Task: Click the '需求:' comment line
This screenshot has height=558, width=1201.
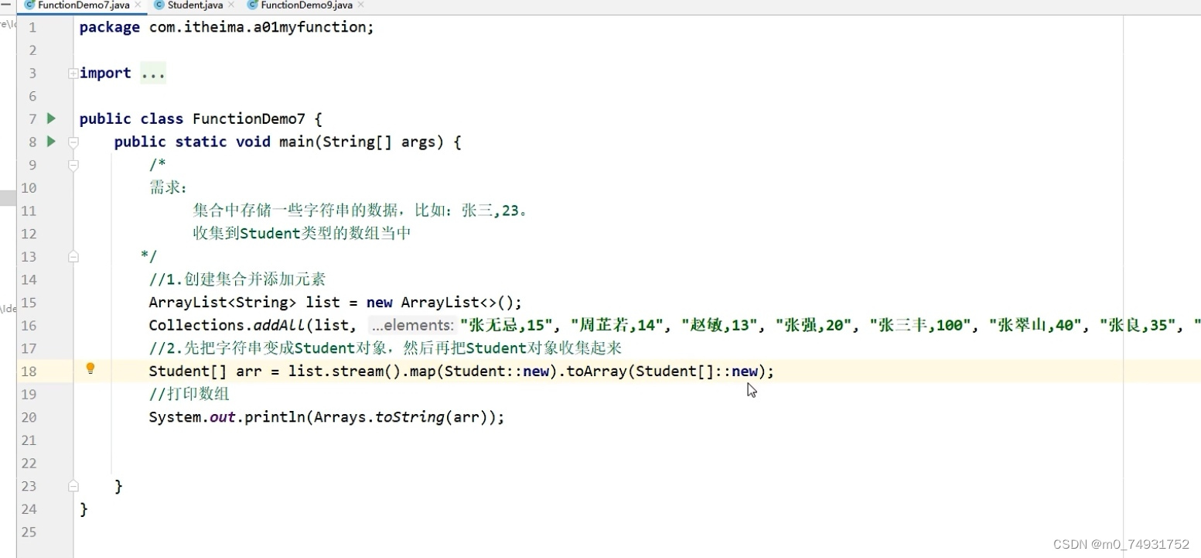Action: coord(169,188)
